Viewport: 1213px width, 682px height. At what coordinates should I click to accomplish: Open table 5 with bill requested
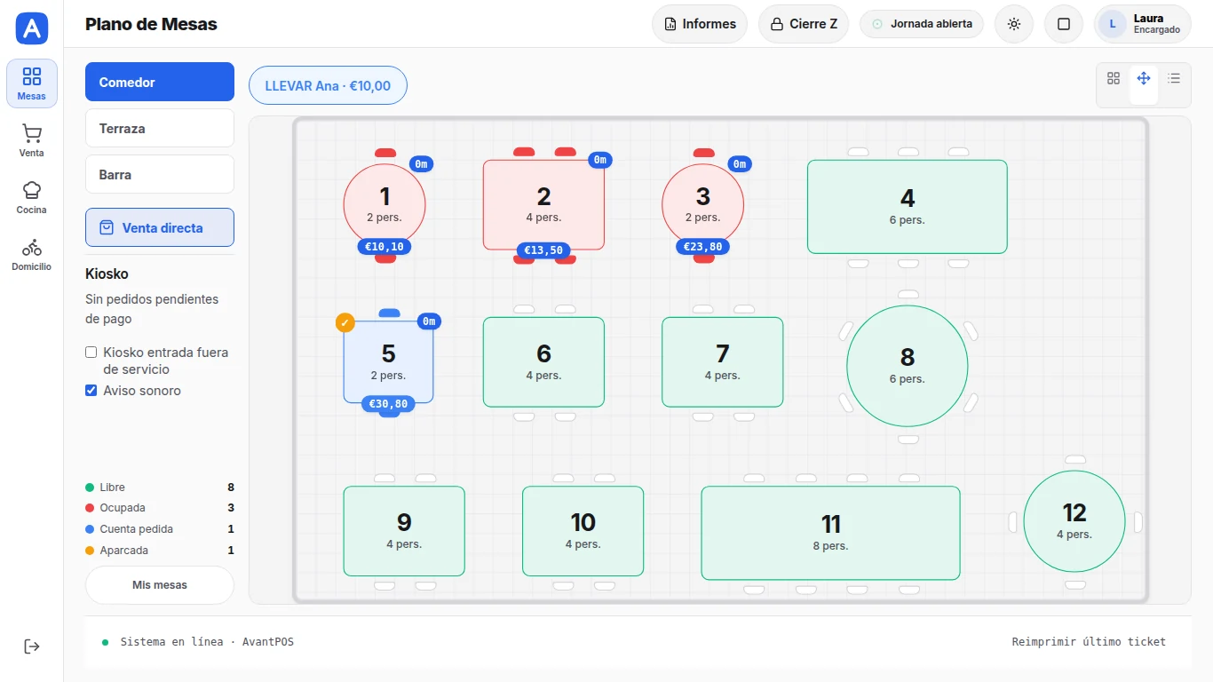(389, 362)
